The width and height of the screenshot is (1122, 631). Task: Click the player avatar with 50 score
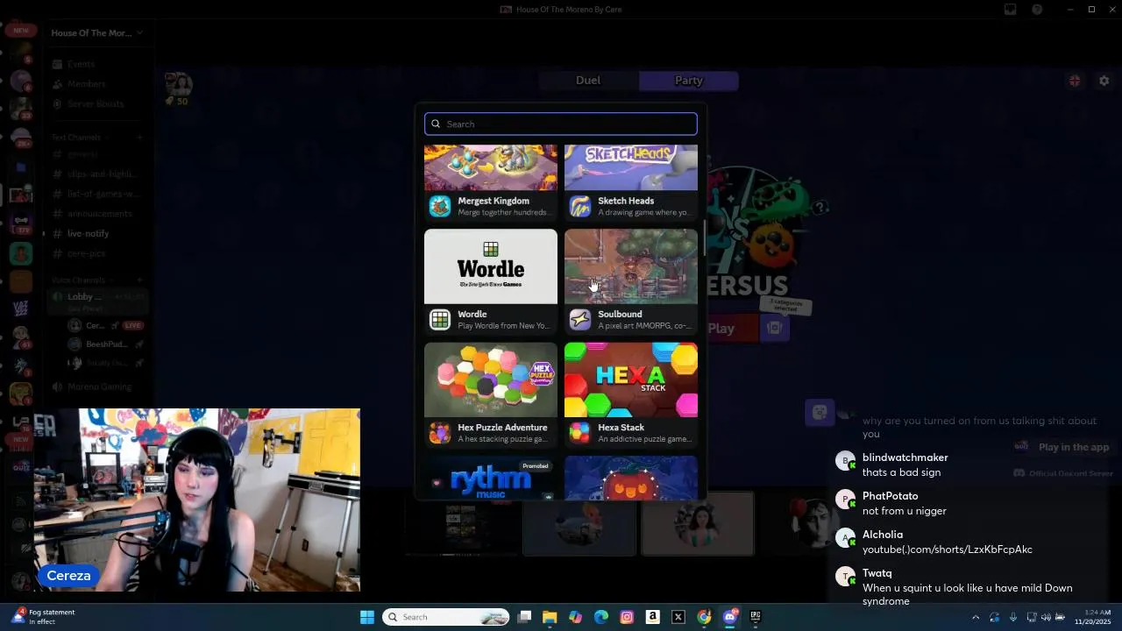pos(179,84)
